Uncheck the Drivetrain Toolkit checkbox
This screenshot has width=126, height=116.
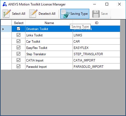pos(18,29)
